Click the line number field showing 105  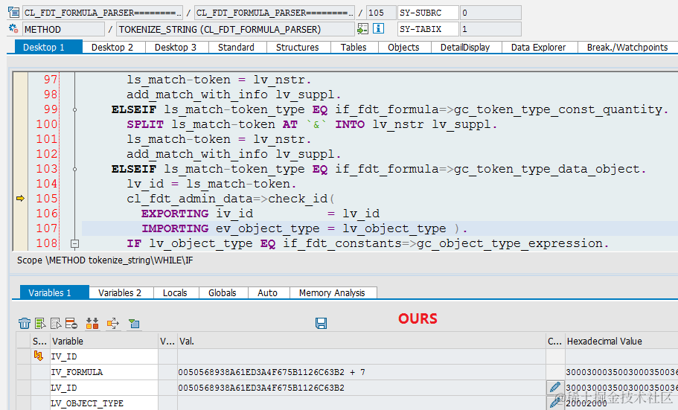(x=381, y=13)
